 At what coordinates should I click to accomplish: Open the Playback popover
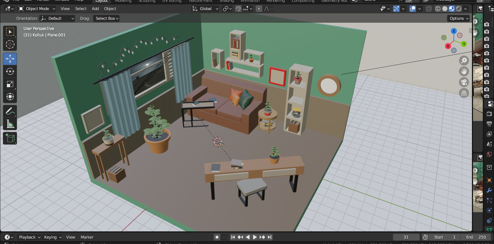point(29,237)
